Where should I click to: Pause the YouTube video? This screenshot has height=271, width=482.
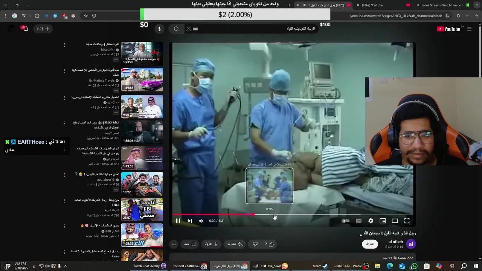coord(178,221)
